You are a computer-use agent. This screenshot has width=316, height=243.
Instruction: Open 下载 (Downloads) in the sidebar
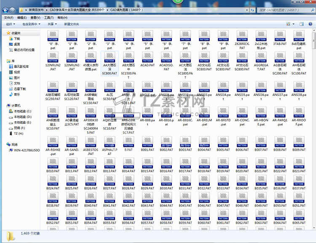tap(17, 38)
